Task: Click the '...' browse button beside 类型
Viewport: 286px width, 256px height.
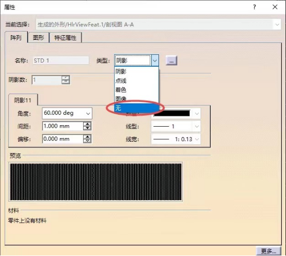Action: (171, 61)
